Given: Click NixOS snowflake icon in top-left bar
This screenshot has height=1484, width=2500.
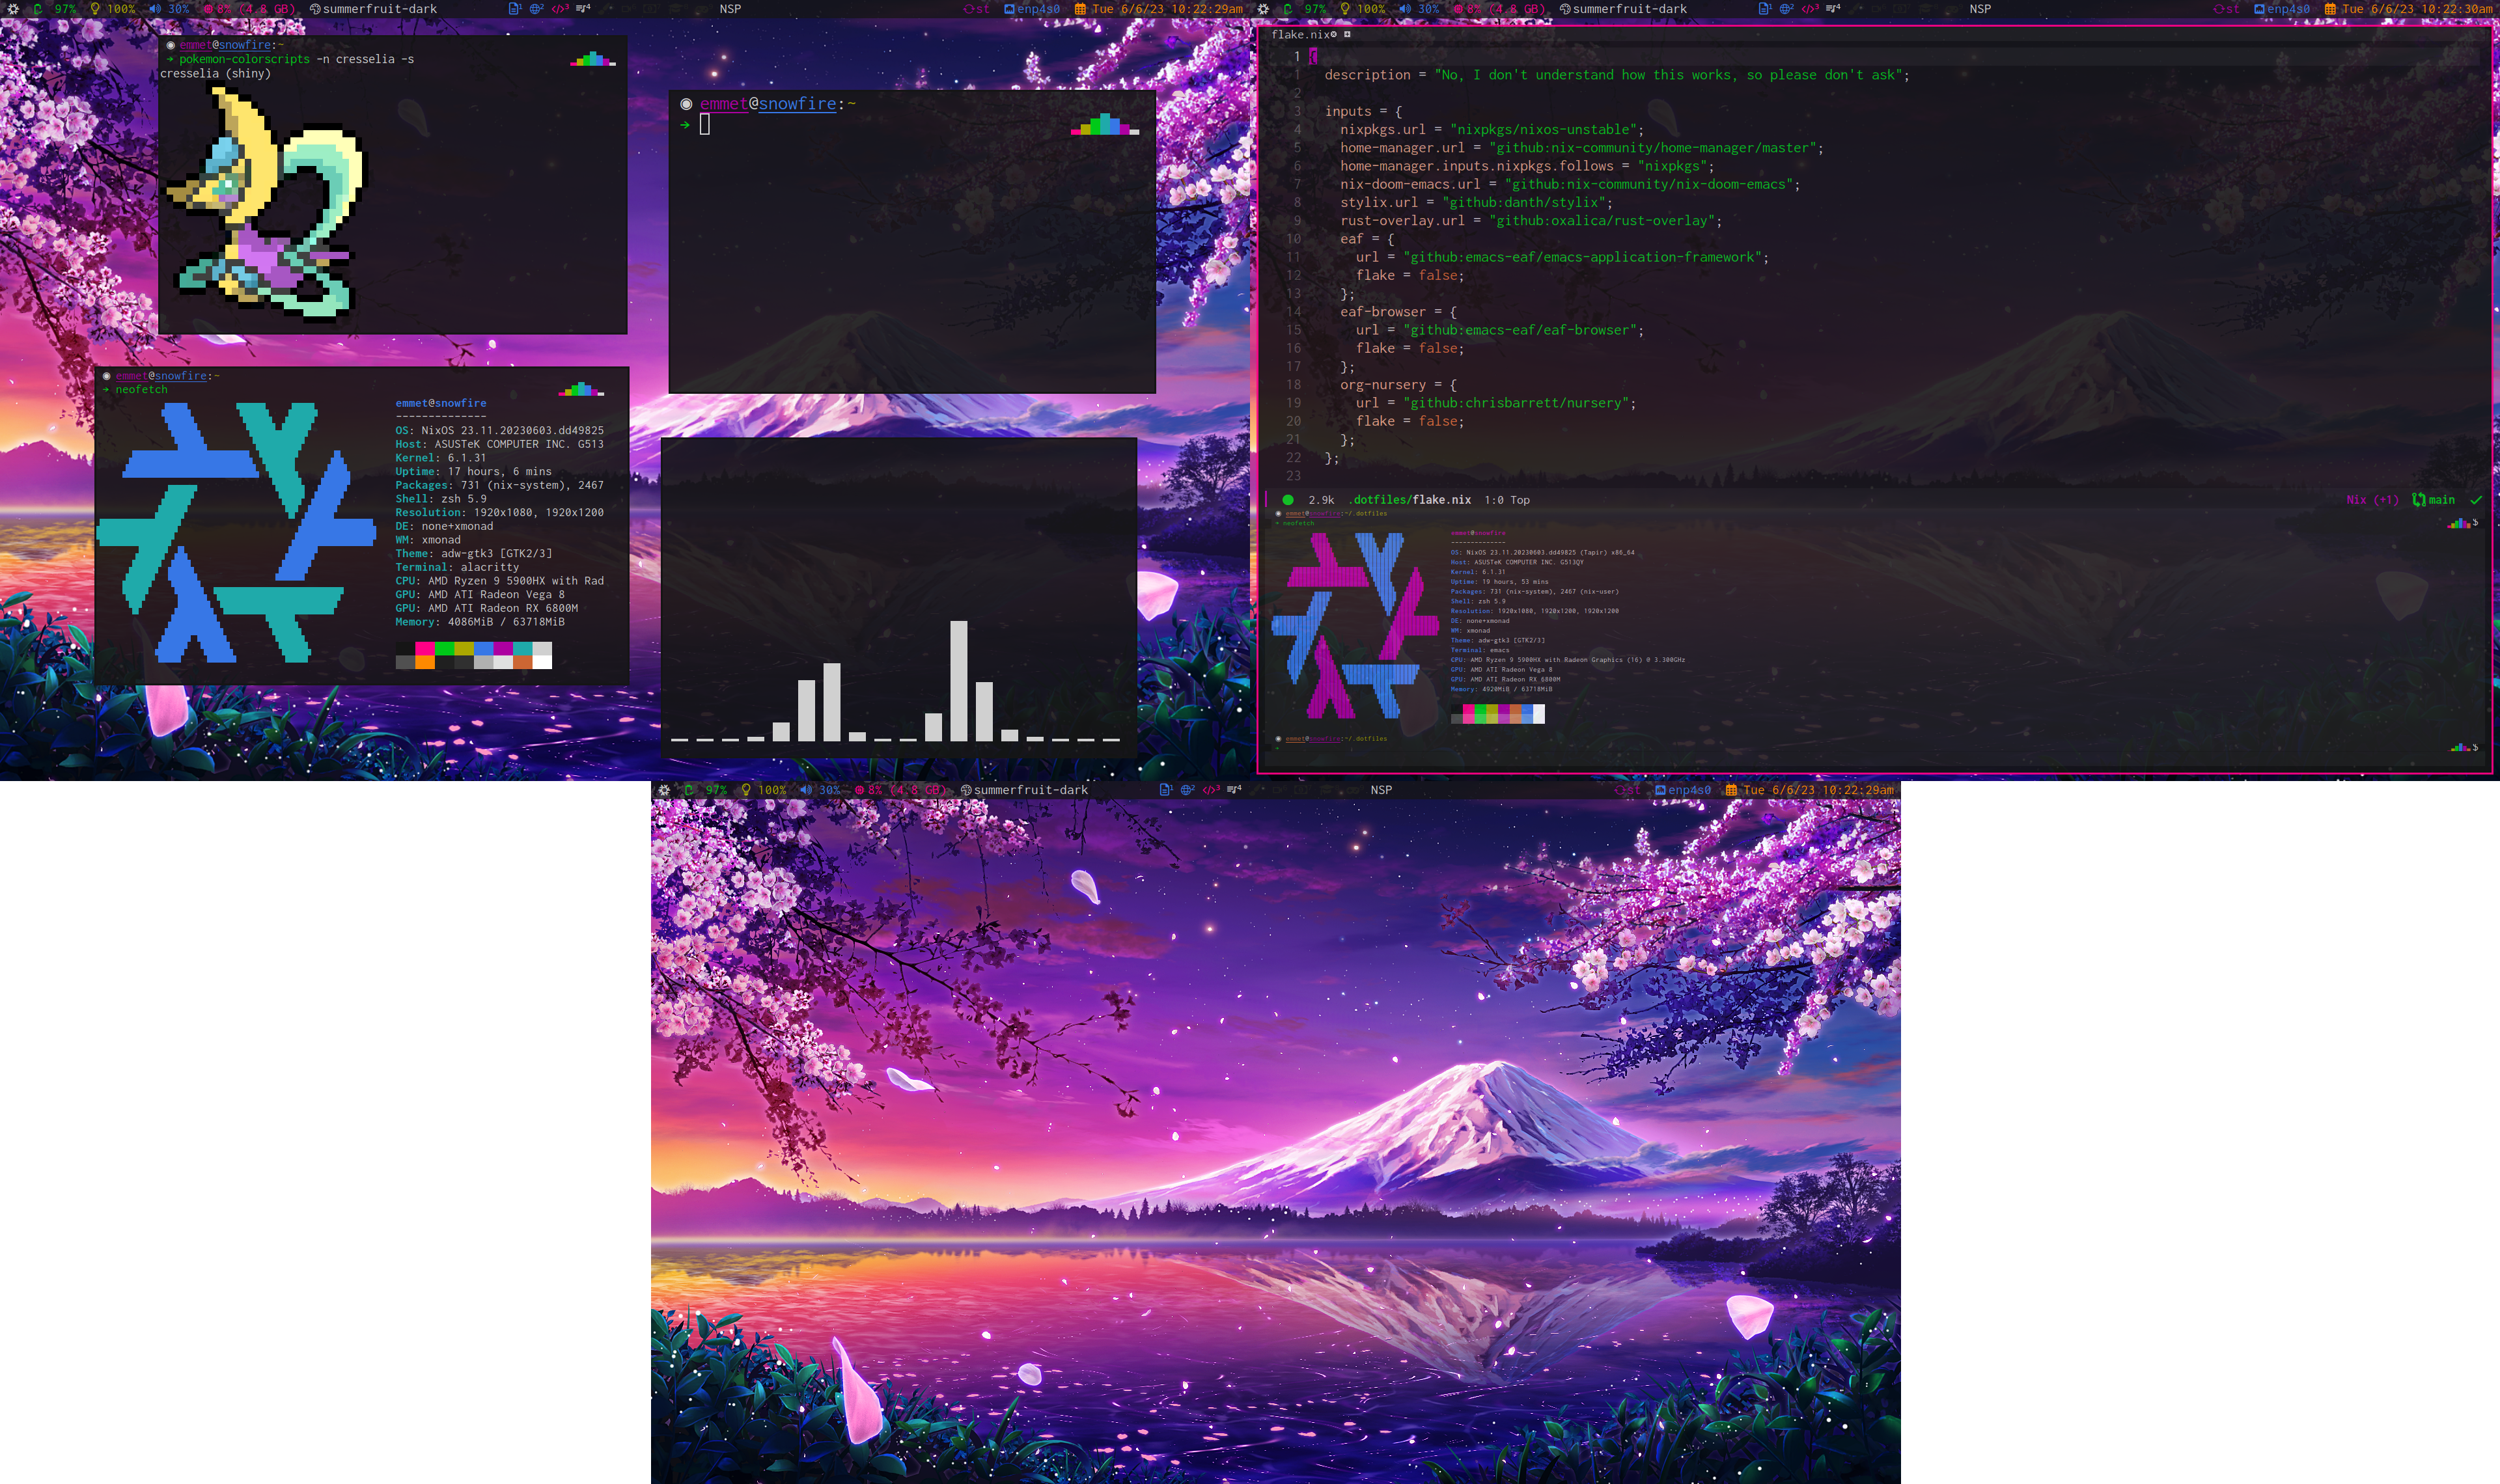Looking at the screenshot, I should (13, 9).
